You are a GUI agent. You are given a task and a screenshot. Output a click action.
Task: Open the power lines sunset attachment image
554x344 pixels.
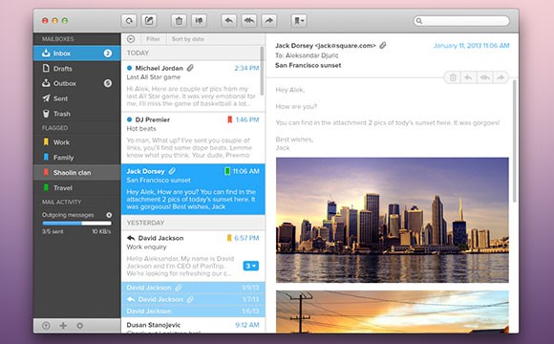coord(393,312)
